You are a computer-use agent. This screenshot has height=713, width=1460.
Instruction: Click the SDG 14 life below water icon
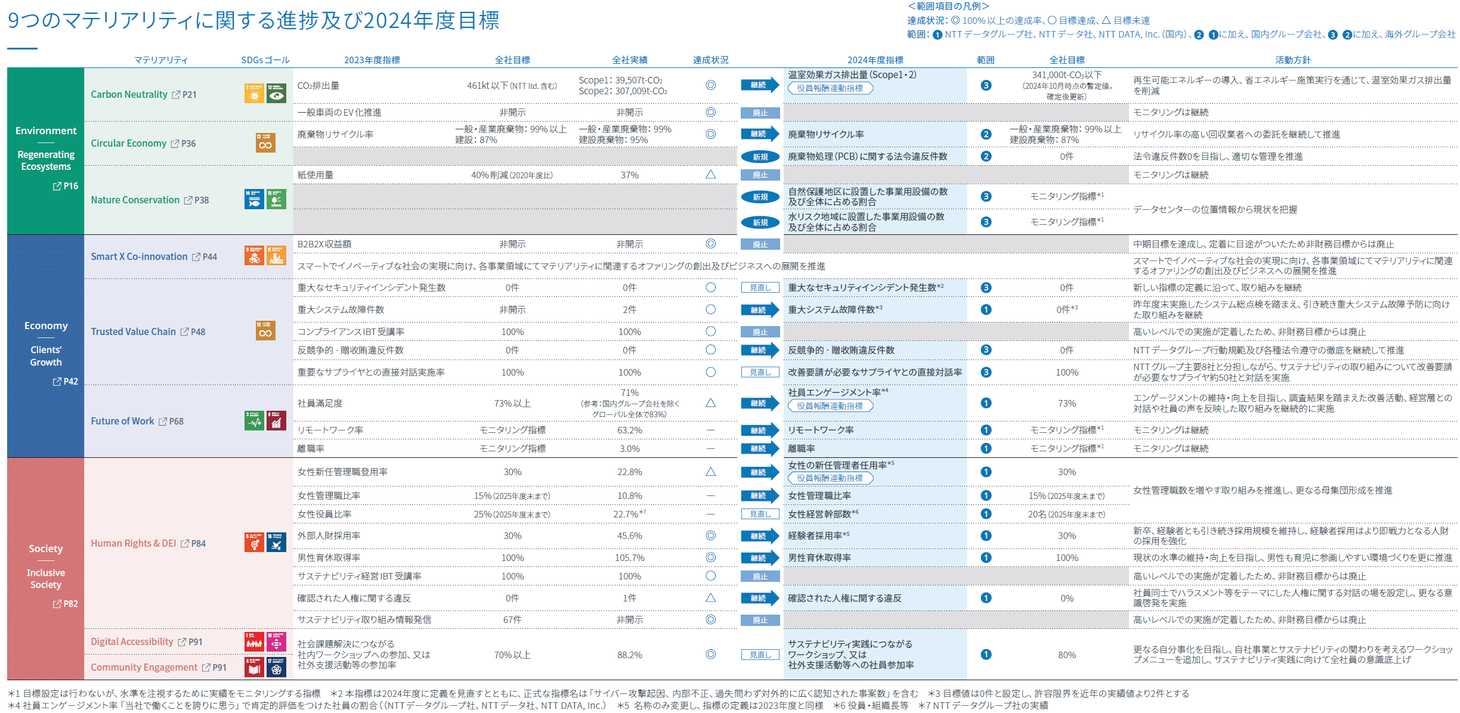[254, 199]
